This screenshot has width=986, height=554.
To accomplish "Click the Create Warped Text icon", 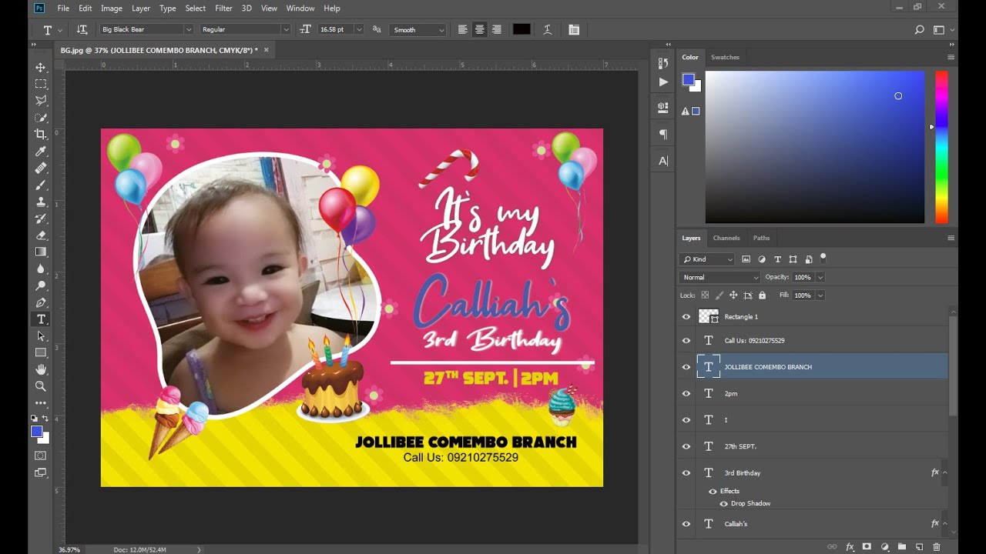I will coord(547,29).
